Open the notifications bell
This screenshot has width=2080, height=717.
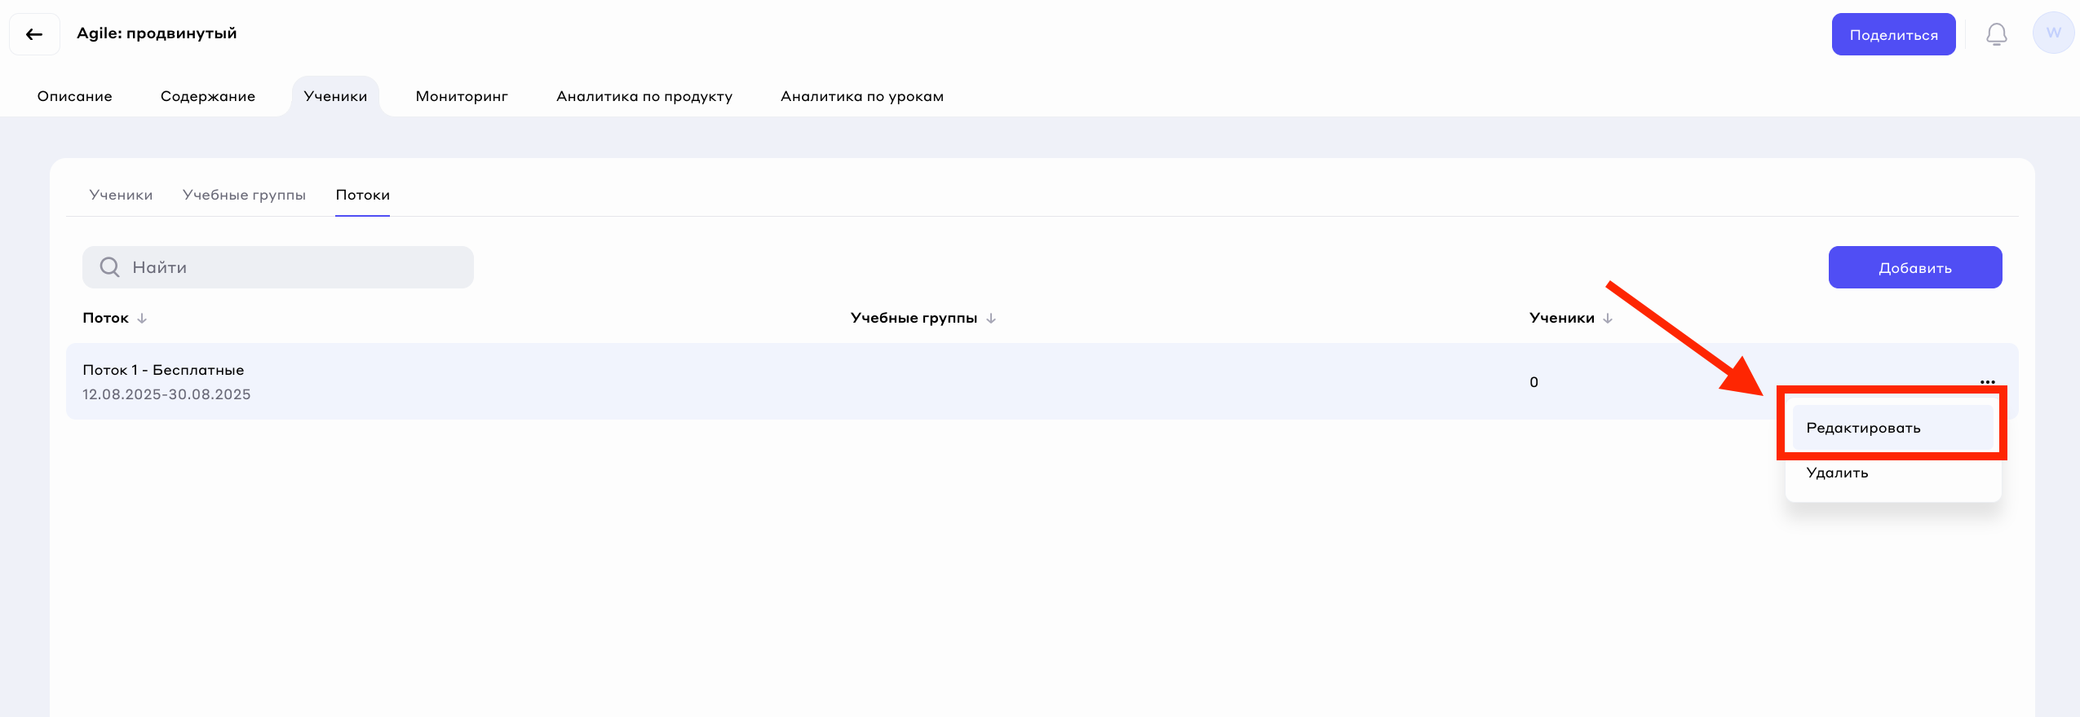point(1996,34)
